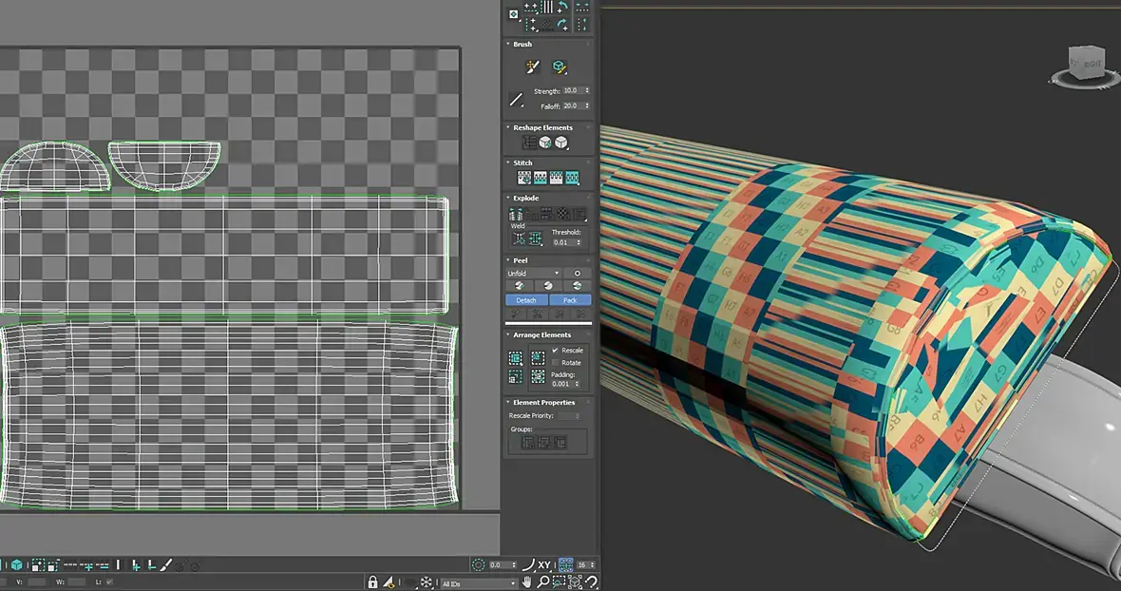Click the zoom magnifier icon
The image size is (1121, 591).
[544, 581]
